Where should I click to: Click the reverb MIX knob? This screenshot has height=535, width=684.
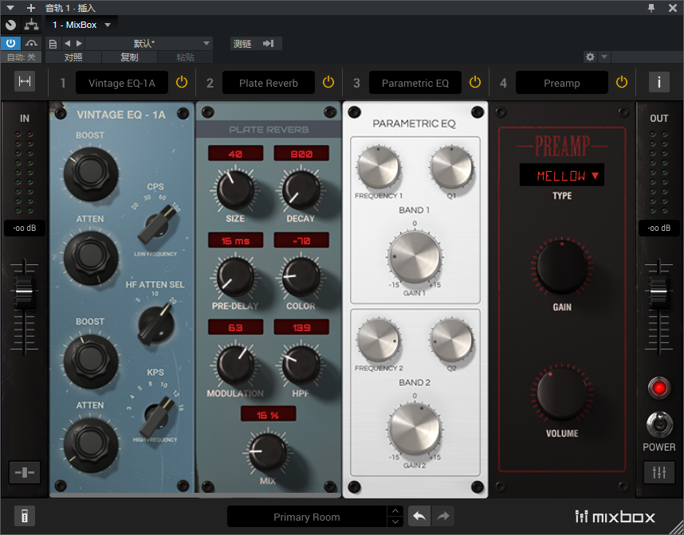point(267,452)
